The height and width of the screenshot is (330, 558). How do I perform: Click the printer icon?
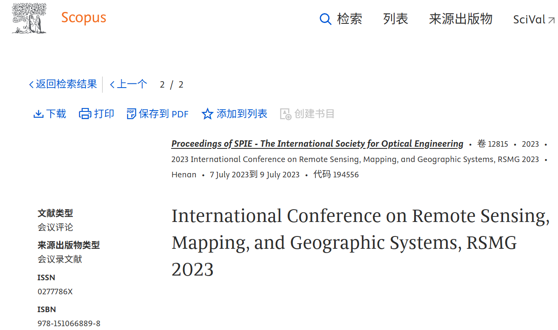click(85, 114)
